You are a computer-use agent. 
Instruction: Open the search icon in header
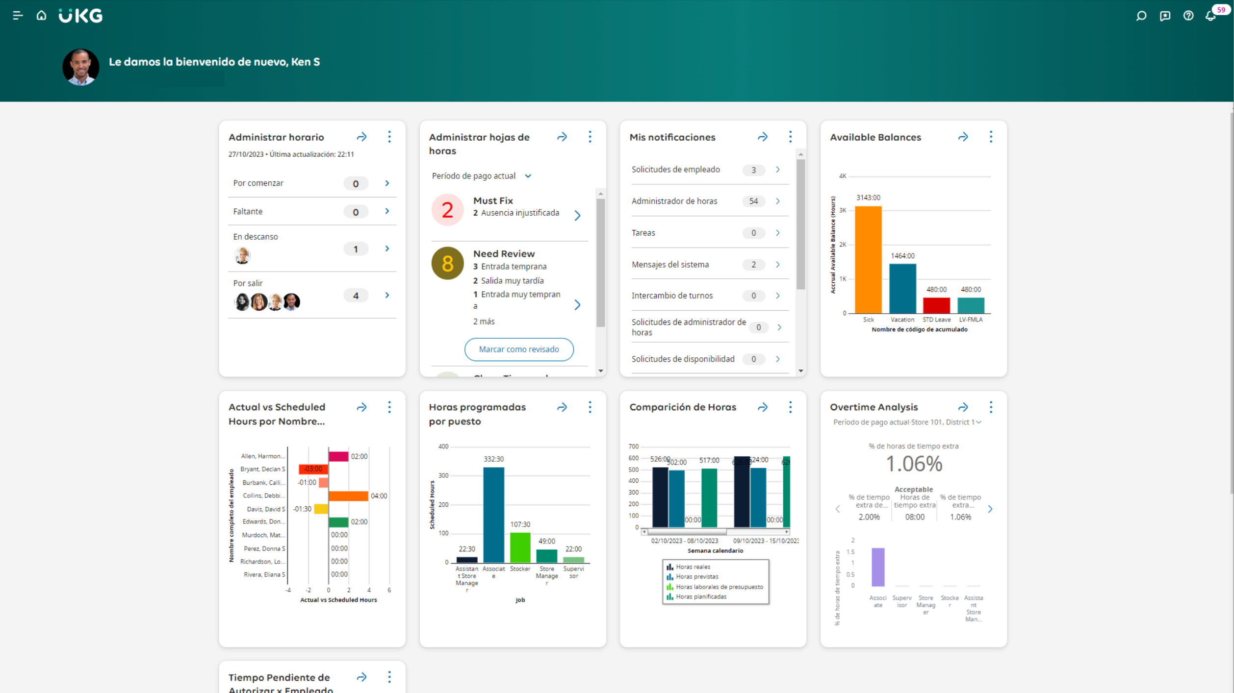1141,16
